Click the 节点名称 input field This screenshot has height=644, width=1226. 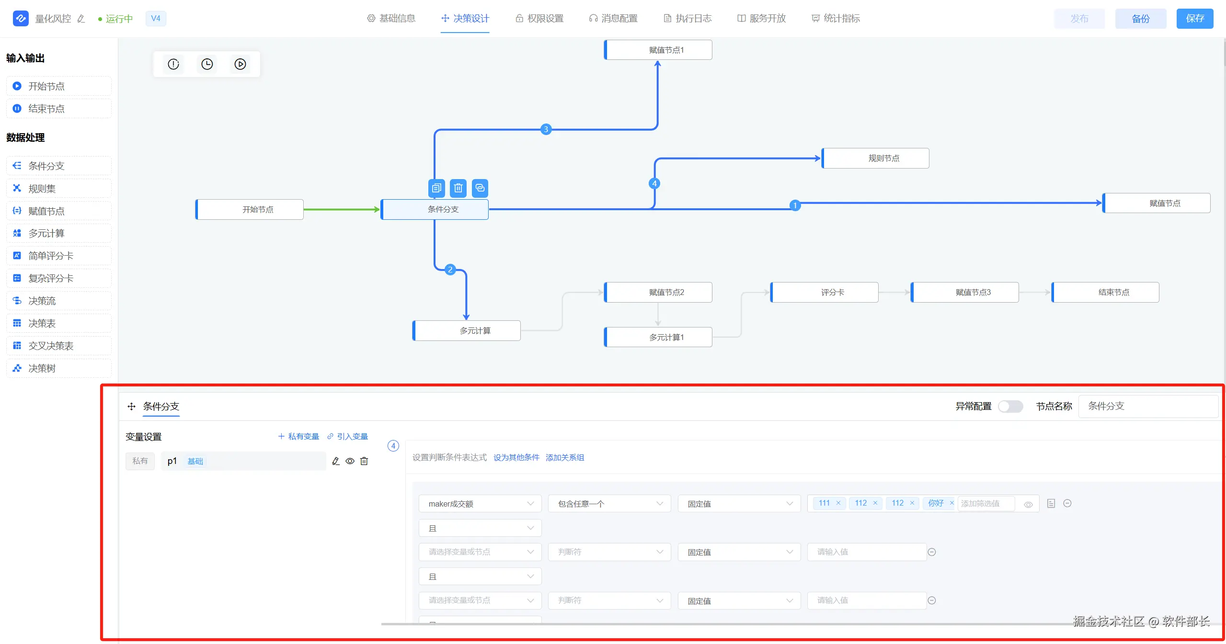(x=1147, y=407)
